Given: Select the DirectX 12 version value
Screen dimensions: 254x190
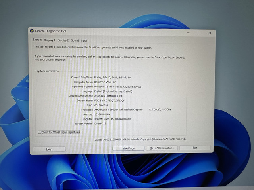Looking at the screenshot, I should (100, 123).
